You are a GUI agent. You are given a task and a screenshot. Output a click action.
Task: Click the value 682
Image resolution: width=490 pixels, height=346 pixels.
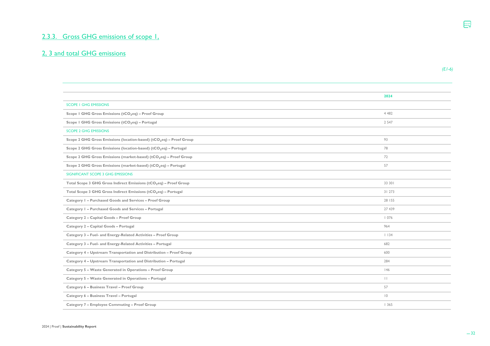tap(387, 244)
